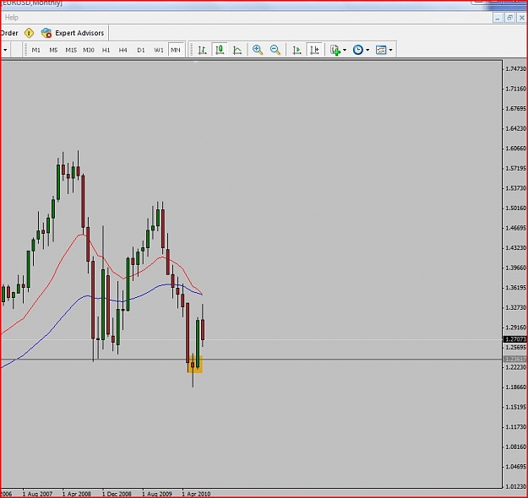Click the EURUSD,Monthly window title
The image size is (528, 498).
click(x=32, y=3)
